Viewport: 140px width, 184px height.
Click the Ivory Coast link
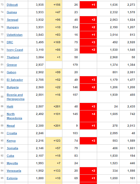point(15,50)
